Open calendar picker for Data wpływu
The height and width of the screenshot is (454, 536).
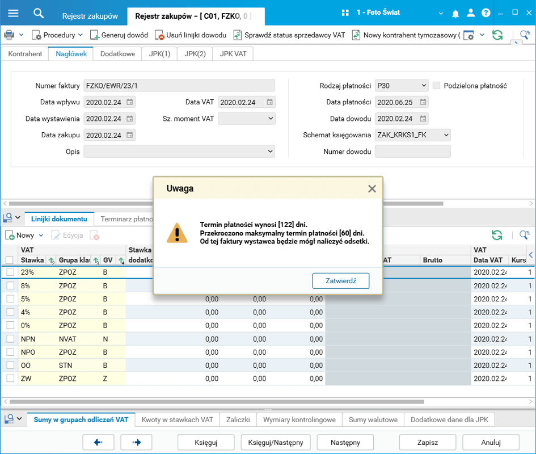(130, 103)
